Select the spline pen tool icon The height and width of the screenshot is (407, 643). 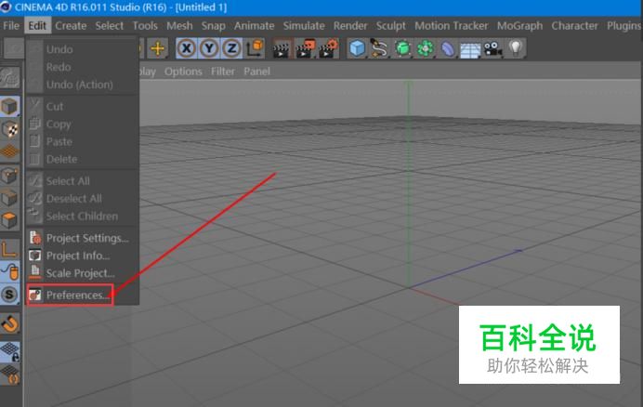click(380, 48)
